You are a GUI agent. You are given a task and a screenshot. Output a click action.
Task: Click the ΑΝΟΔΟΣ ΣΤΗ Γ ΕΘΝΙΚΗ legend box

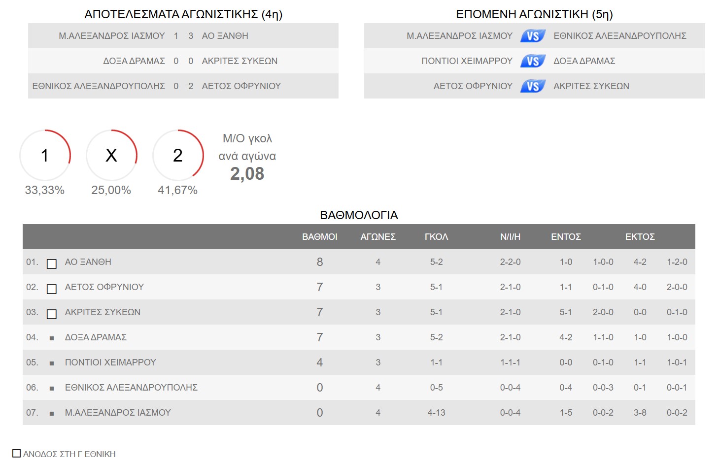17,453
